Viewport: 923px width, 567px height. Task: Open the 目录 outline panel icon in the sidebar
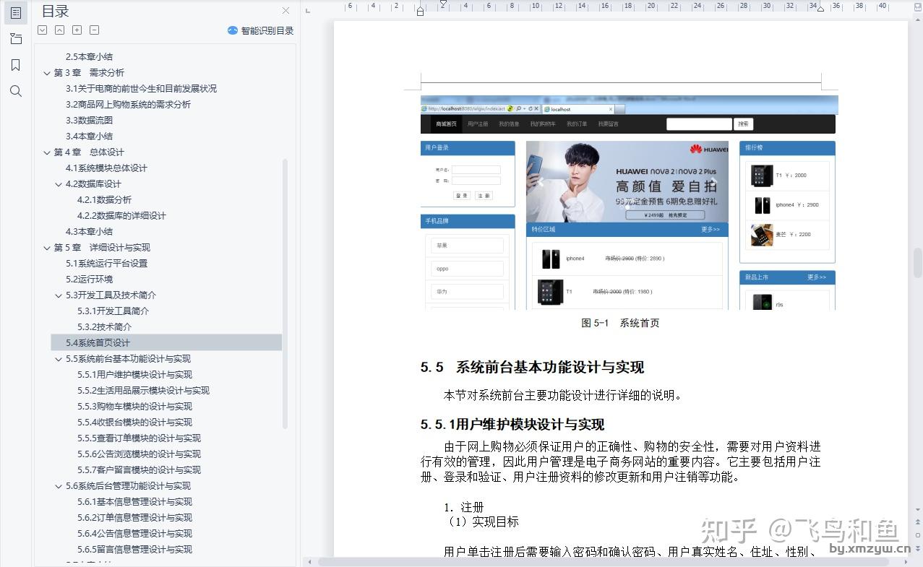click(x=16, y=13)
